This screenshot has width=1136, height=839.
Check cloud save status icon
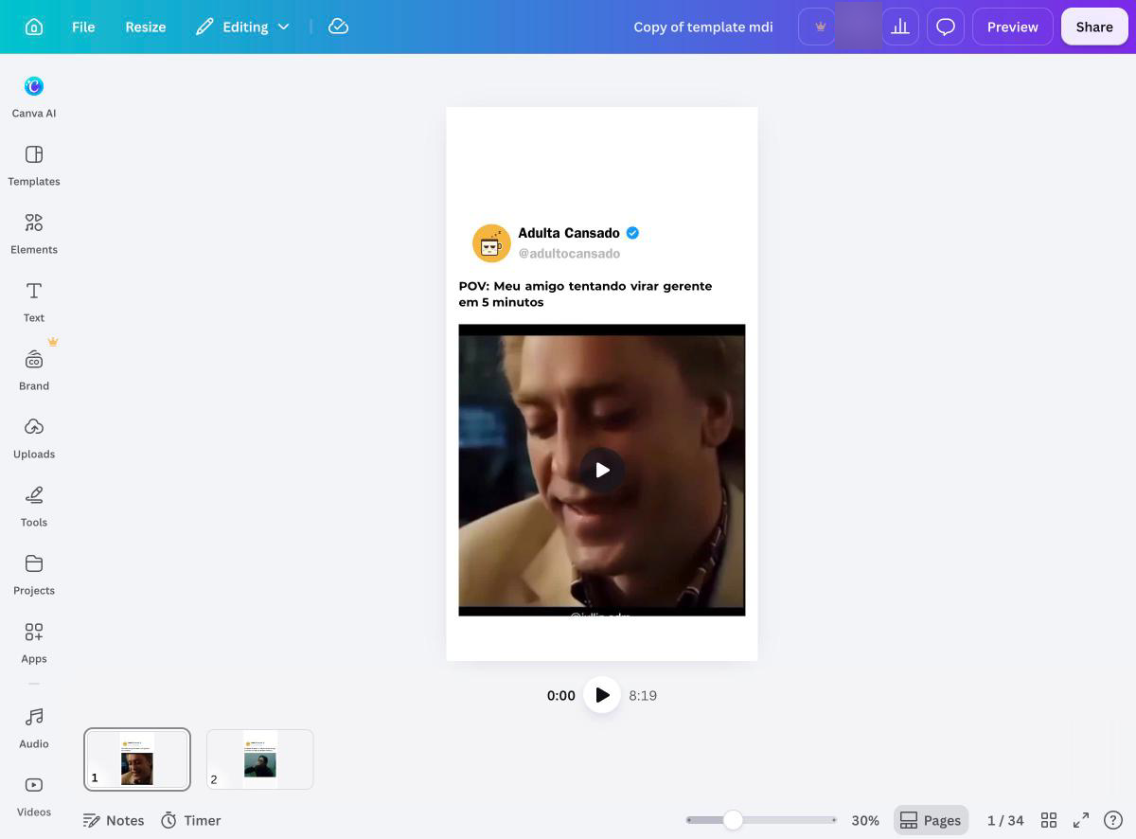pyautogui.click(x=338, y=27)
